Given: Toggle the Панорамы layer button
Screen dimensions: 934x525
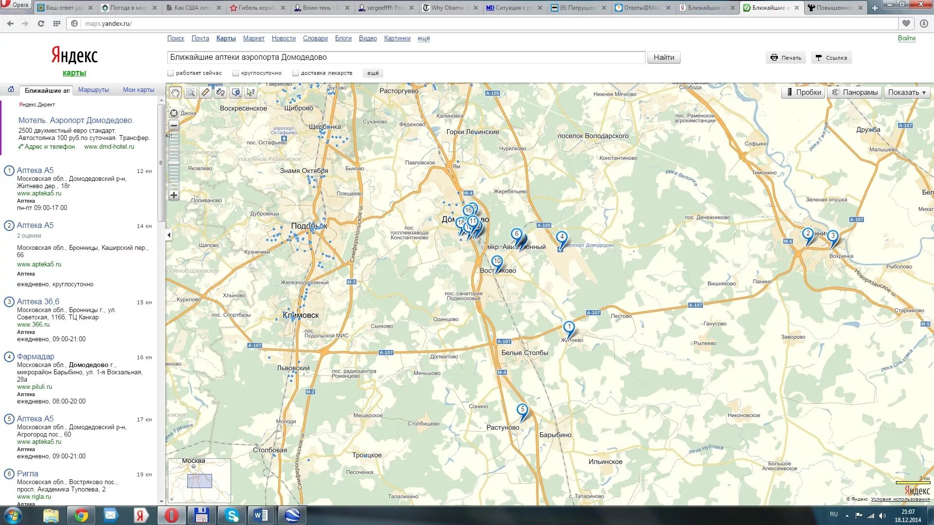Looking at the screenshot, I should pos(855,92).
